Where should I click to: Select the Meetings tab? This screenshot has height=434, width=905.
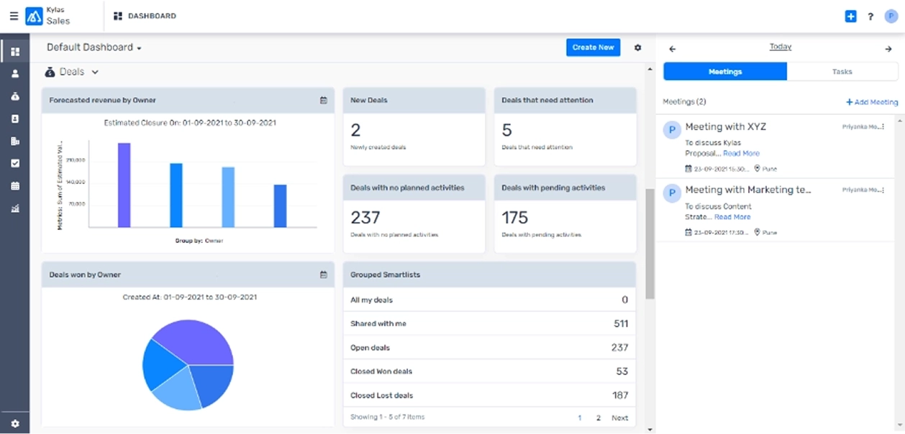click(x=724, y=71)
